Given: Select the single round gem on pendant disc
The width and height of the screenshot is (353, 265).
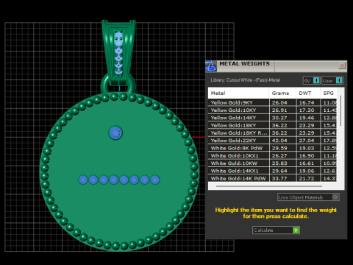Looking at the screenshot, I should [115, 133].
